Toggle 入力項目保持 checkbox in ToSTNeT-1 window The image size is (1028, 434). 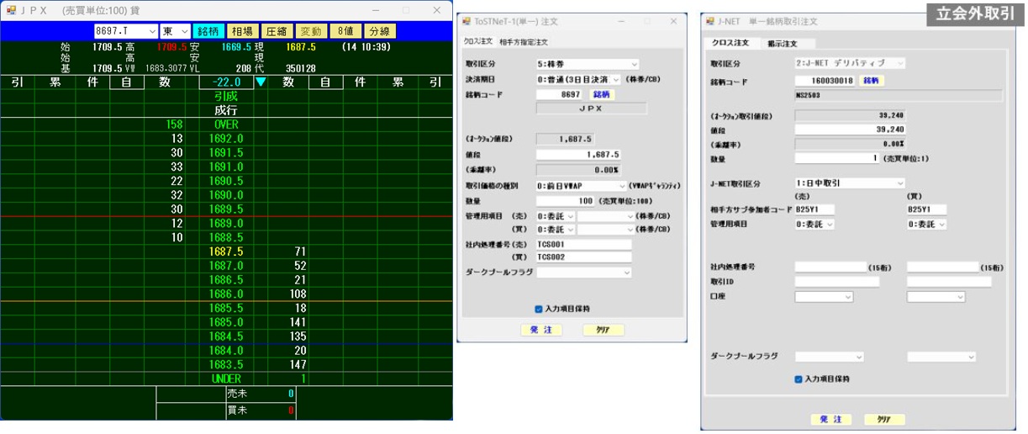[539, 309]
